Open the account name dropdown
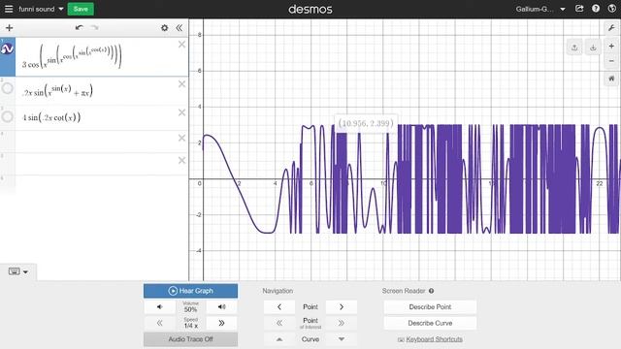 point(539,9)
